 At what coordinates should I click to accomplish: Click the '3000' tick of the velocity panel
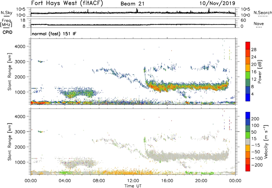coord(20,132)
